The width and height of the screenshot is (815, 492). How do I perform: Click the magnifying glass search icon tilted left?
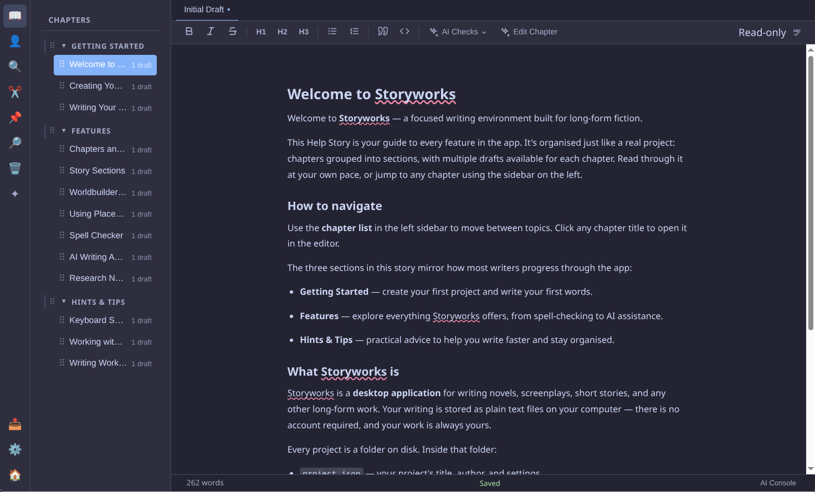click(x=15, y=66)
